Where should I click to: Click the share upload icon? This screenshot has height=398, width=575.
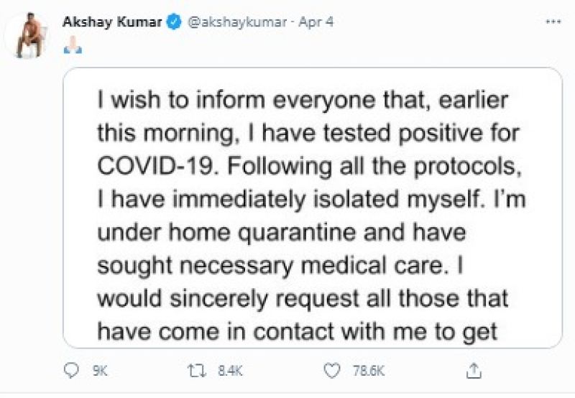click(x=475, y=371)
